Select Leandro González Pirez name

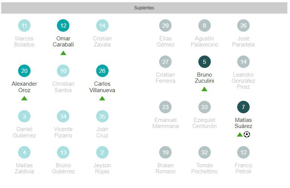pyautogui.click(x=244, y=81)
